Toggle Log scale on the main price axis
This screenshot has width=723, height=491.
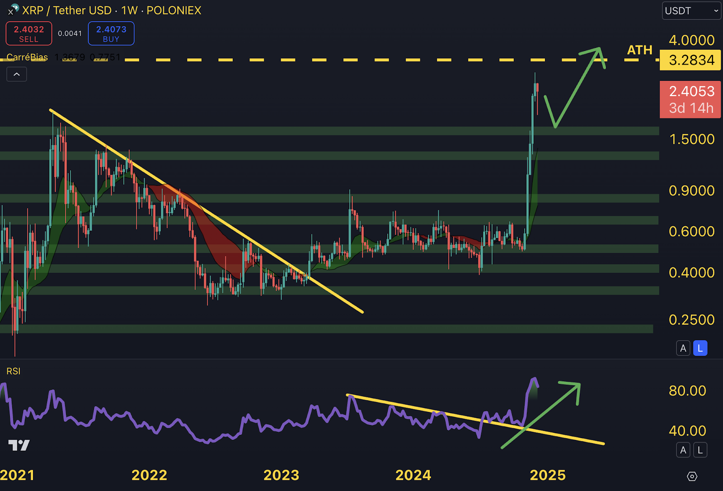[700, 348]
